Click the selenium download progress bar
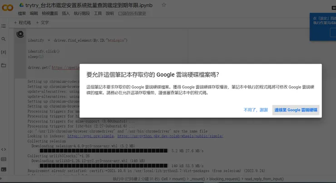The height and width of the screenshot is (183, 336). click(104, 151)
